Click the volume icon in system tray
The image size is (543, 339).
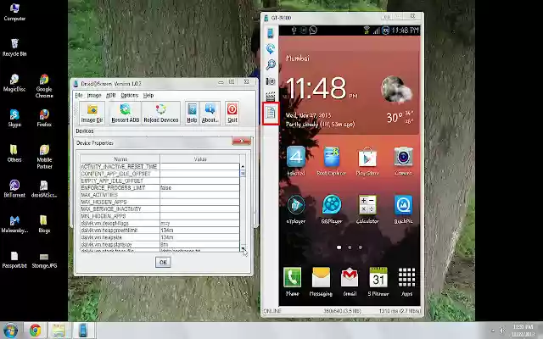tap(501, 331)
